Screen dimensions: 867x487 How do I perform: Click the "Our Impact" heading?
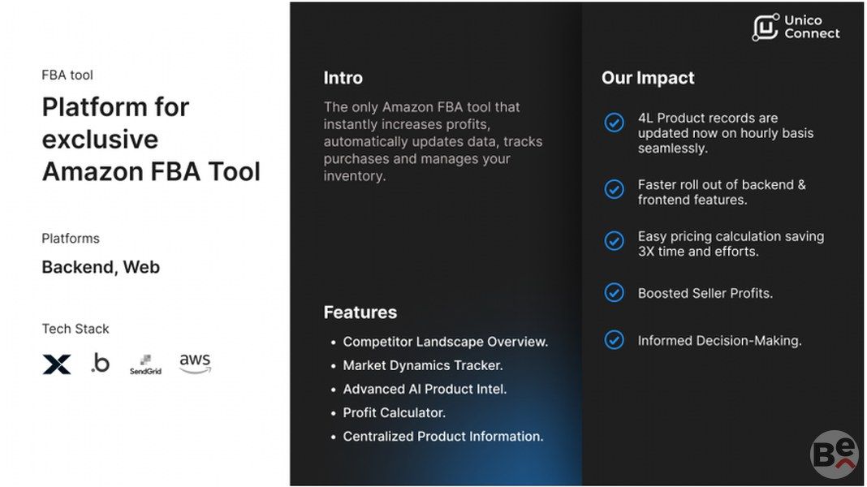[x=648, y=78]
